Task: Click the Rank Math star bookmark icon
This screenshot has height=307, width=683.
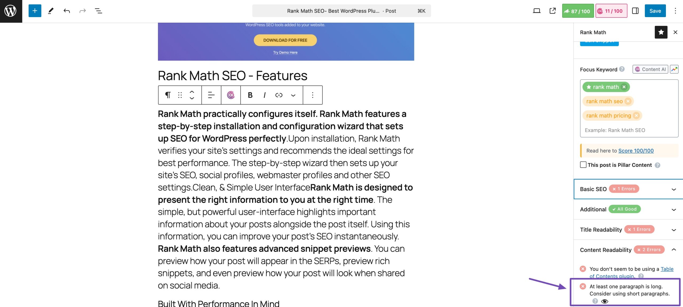Action: tap(661, 32)
